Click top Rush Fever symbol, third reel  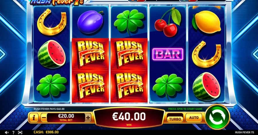pos(129,54)
